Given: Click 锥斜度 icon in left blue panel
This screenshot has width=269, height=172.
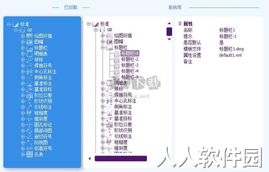Looking at the screenshot, I should (30, 119).
